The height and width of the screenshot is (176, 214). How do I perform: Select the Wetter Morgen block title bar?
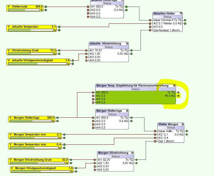click(x=171, y=124)
